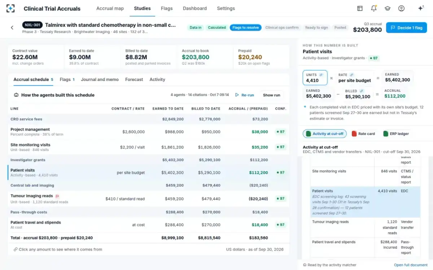The width and height of the screenshot is (433, 270).
Task: Switch to the Accrual map tab
Action: point(110,8)
